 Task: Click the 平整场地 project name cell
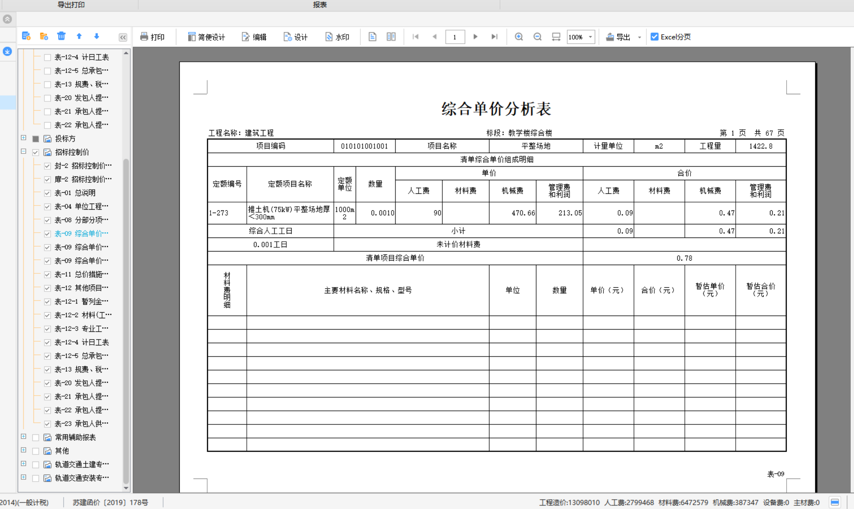[536, 146]
